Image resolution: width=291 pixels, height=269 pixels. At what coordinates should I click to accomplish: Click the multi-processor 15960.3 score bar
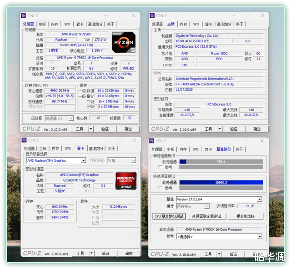tap(221, 183)
